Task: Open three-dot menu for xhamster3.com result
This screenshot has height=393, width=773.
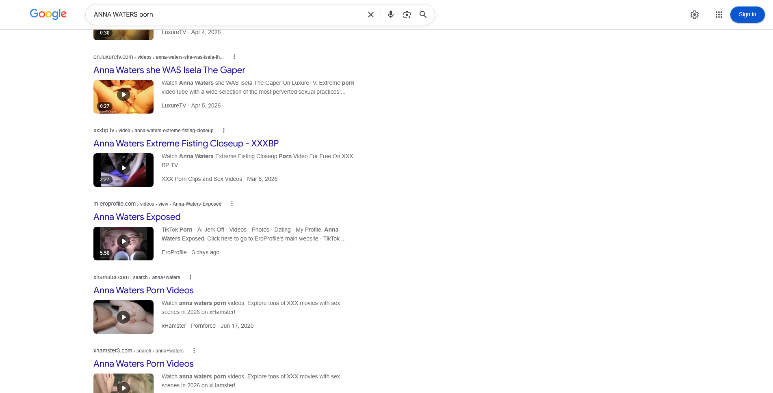Action: click(x=194, y=350)
